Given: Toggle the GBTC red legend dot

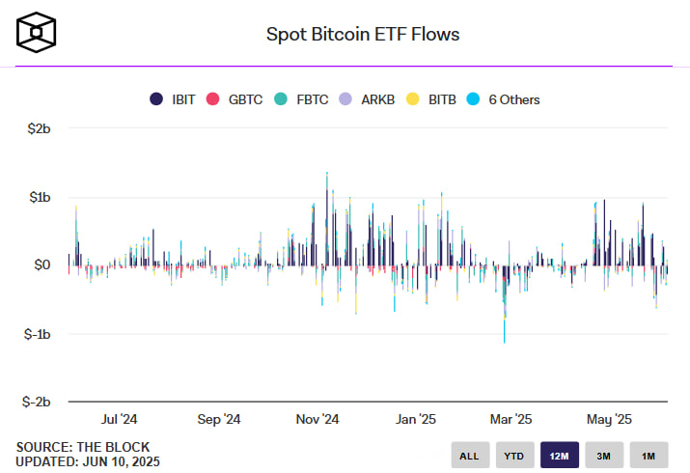Looking at the screenshot, I should (212, 99).
